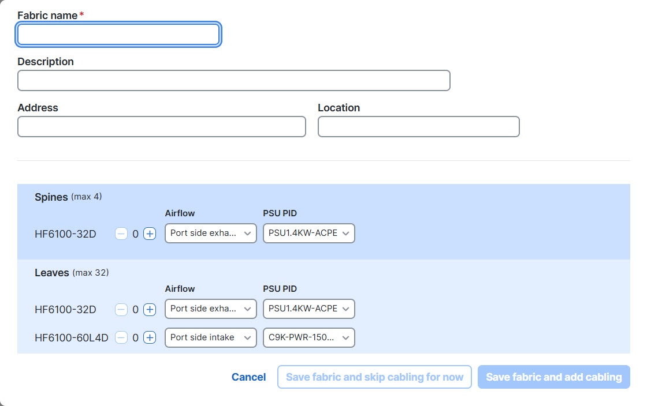Add one Leaves HF6100-32D with plus icon
Viewport: 647px width, 406px height.
[150, 309]
